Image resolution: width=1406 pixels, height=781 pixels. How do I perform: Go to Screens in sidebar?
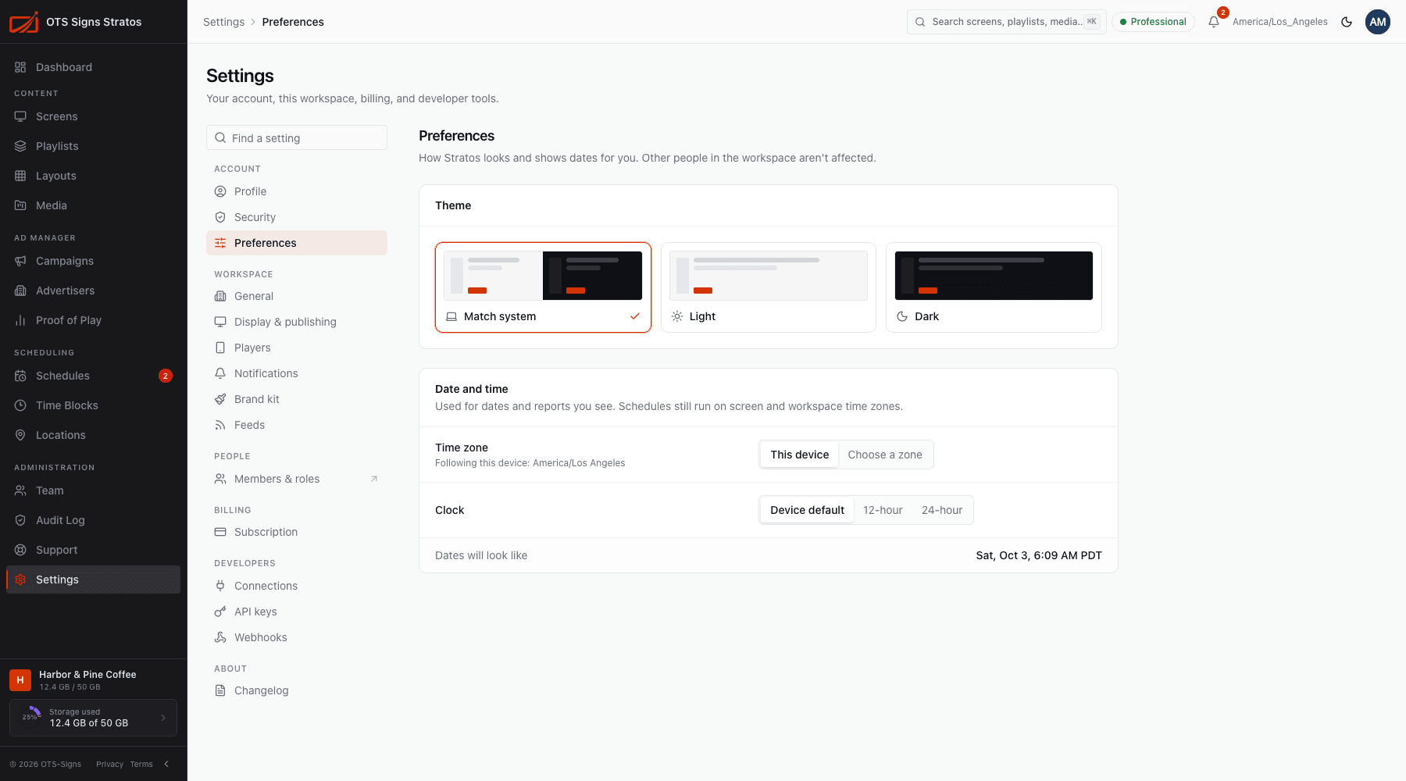click(93, 116)
